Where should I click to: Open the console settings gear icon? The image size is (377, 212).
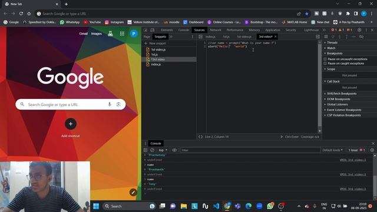pos(372,150)
